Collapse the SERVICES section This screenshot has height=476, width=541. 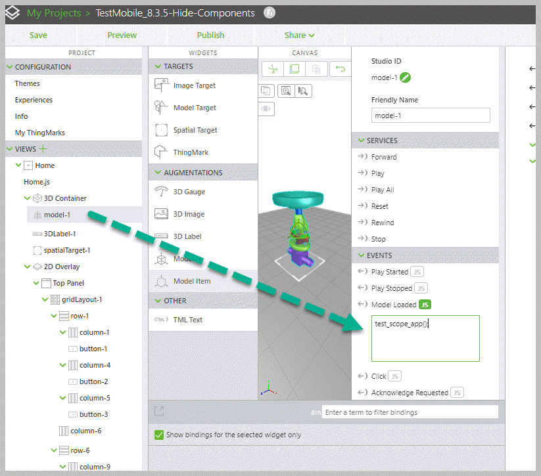(x=360, y=141)
